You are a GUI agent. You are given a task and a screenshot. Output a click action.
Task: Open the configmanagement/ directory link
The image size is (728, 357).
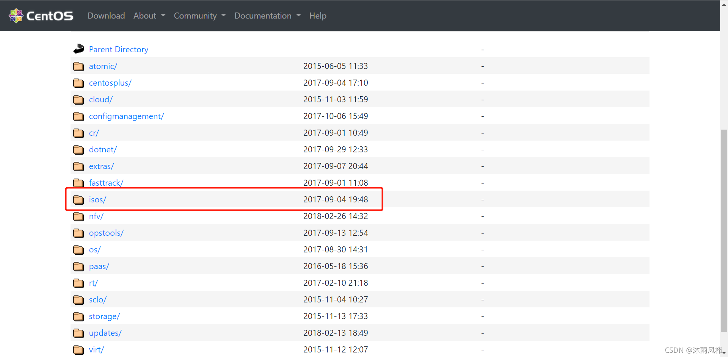[126, 116]
